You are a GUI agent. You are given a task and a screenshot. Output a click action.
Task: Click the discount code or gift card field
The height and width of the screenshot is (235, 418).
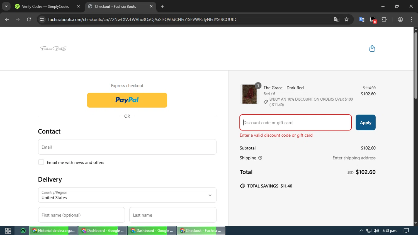[295, 122]
